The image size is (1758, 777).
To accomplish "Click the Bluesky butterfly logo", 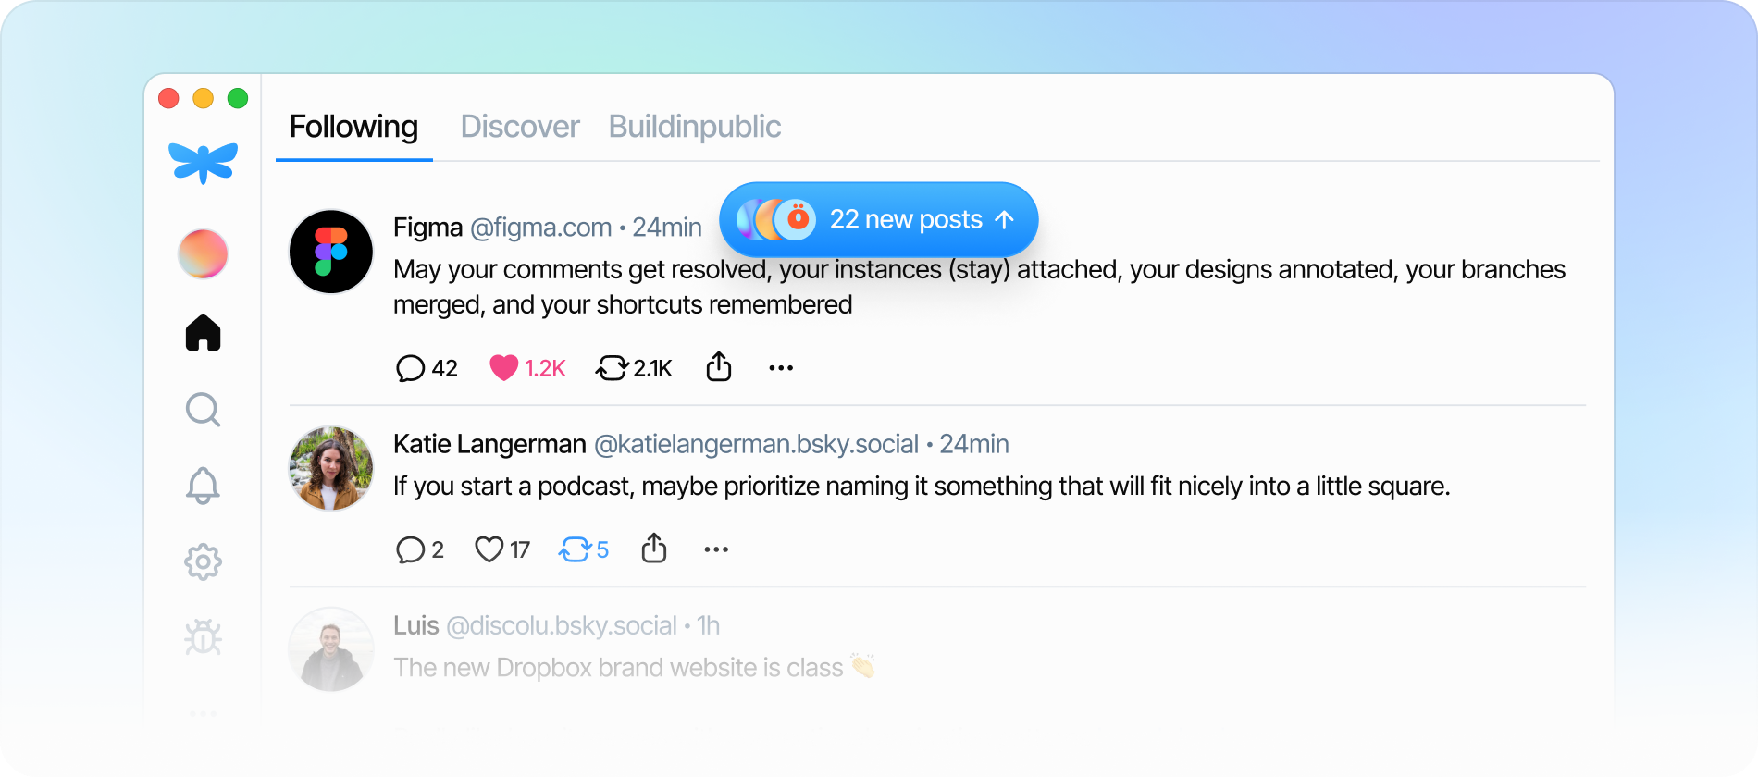I will (x=203, y=162).
